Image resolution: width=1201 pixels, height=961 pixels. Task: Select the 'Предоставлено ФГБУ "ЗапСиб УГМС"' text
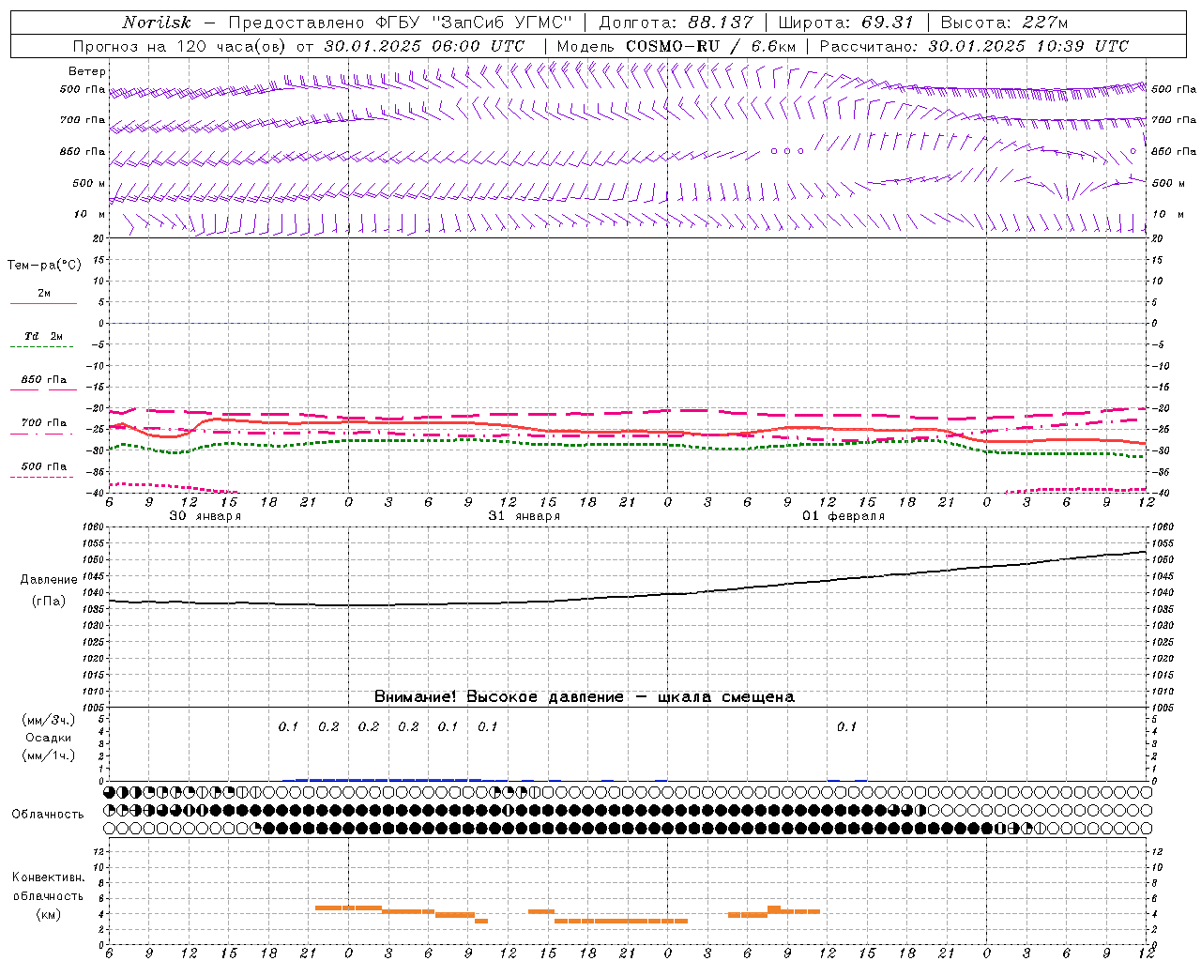(x=401, y=23)
